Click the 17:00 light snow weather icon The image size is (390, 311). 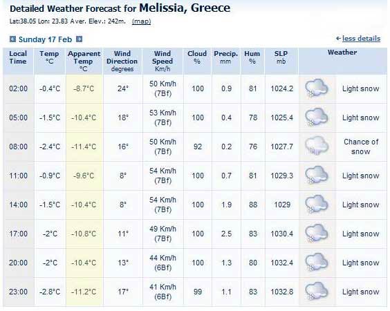(317, 234)
